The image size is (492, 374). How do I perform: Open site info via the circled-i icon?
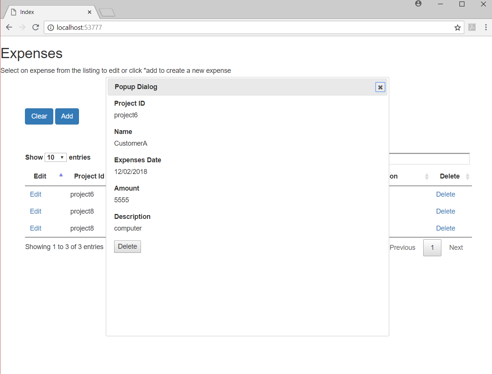click(x=51, y=27)
